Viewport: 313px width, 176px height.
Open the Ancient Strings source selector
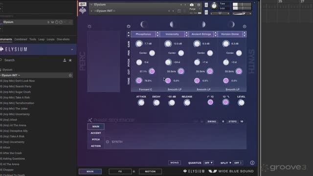coord(201,34)
